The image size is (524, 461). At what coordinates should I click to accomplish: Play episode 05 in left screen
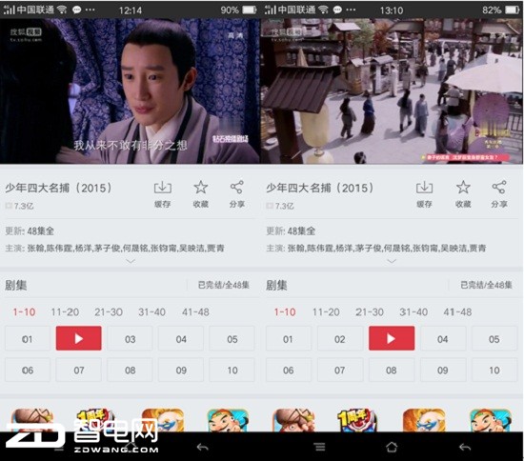pos(232,339)
